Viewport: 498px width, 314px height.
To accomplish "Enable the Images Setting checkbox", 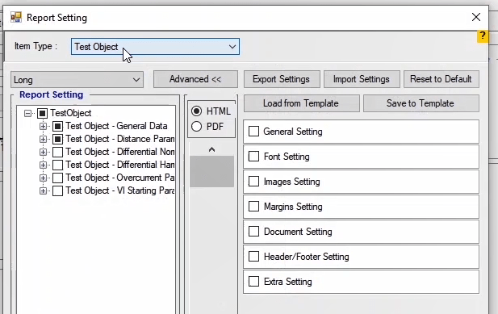I will click(x=253, y=182).
